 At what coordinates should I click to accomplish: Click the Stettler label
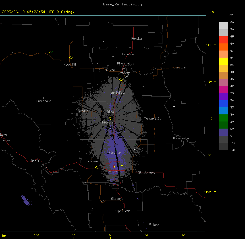click(180, 67)
